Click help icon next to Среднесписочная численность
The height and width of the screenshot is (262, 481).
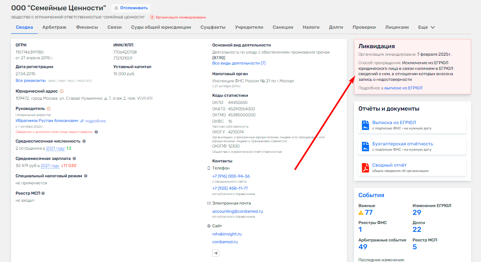[x=84, y=141]
